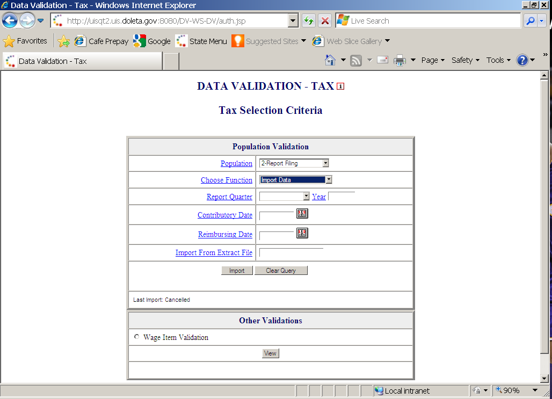Click the Reimbursing Date link
Screen dimensions: 552x399
226,234
